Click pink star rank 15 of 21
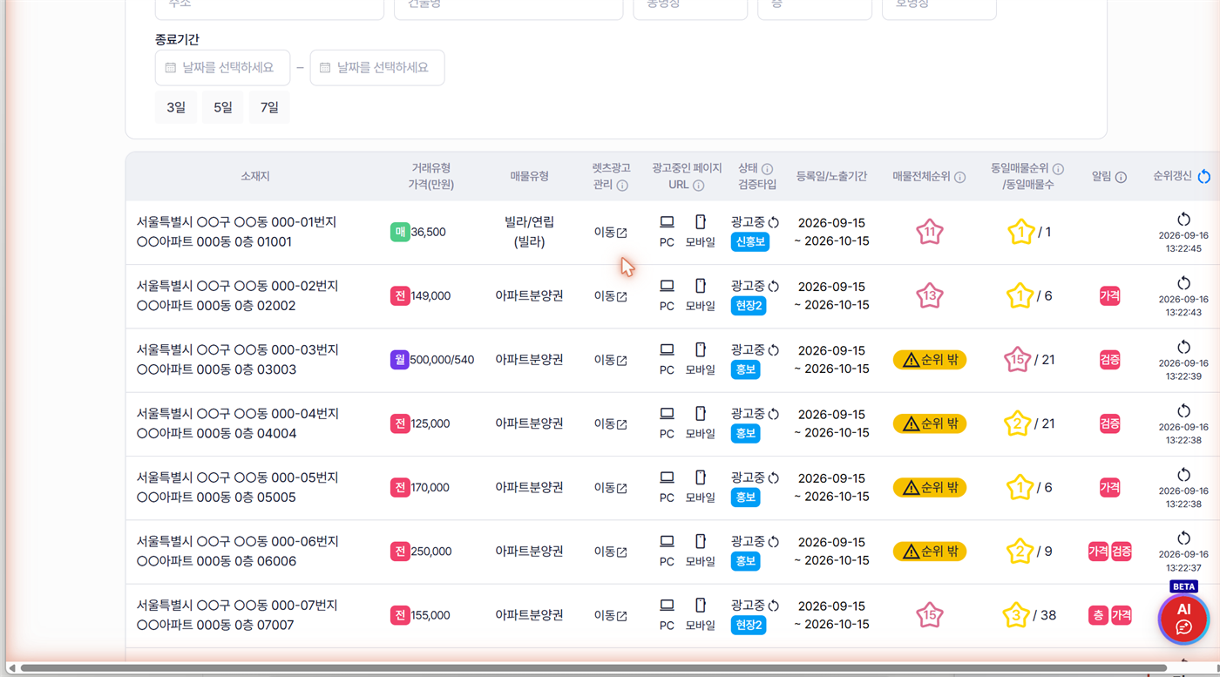This screenshot has height=677, width=1220. point(1017,360)
